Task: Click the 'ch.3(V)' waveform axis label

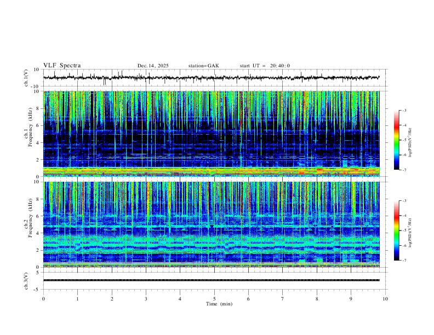Action: pyautogui.click(x=26, y=281)
